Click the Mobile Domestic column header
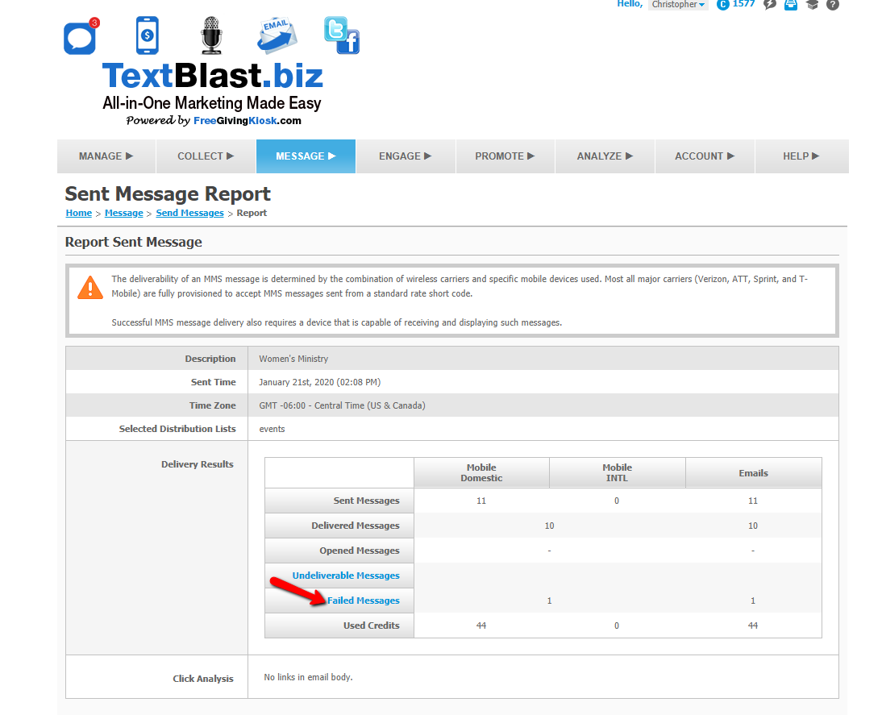 click(481, 473)
